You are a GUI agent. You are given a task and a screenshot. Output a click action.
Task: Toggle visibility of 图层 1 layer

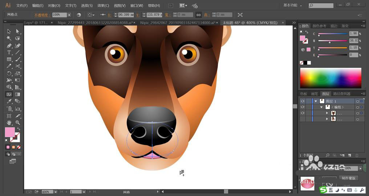click(x=303, y=101)
